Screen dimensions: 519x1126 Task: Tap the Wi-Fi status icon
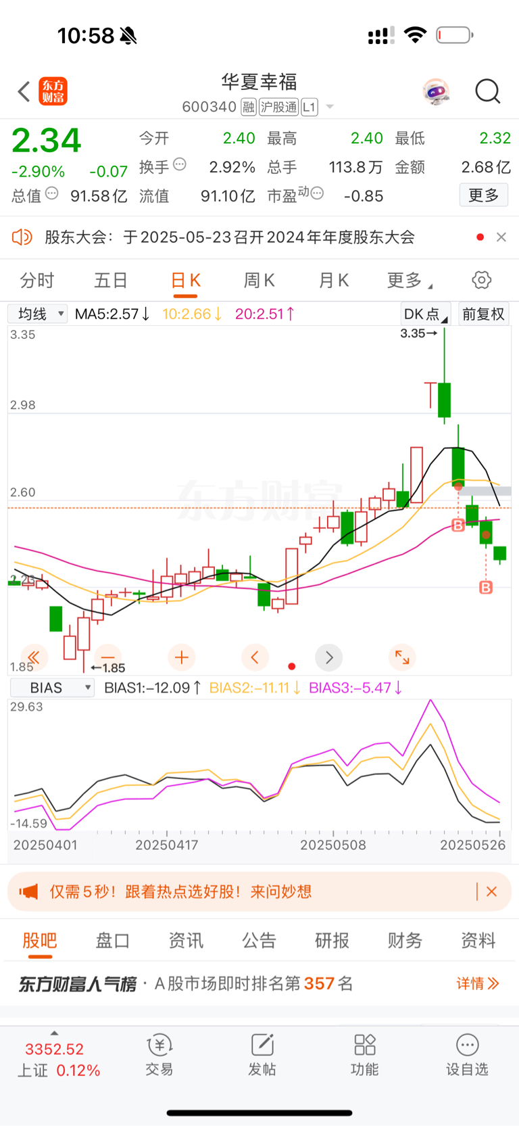415,34
